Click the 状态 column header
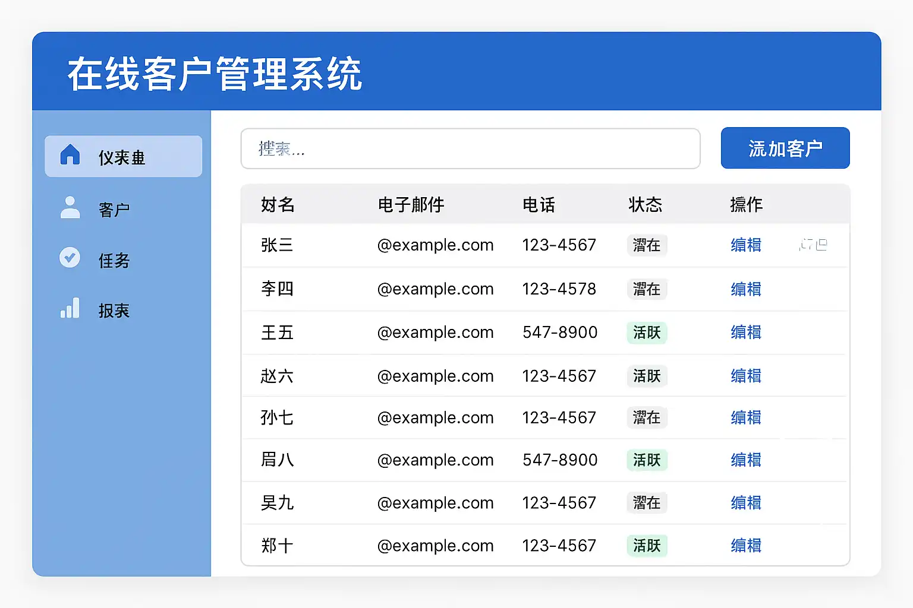The height and width of the screenshot is (608, 913). (x=645, y=205)
